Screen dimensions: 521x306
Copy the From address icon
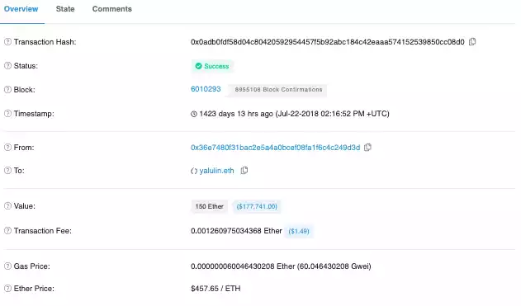(x=367, y=148)
